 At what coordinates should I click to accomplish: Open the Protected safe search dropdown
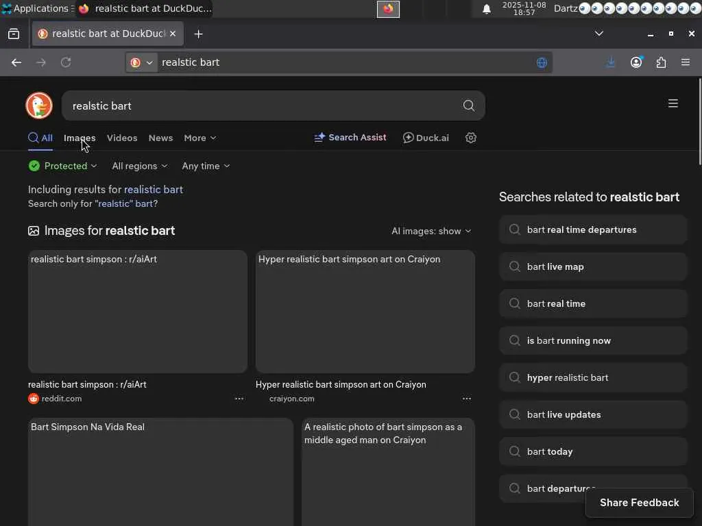coord(62,166)
